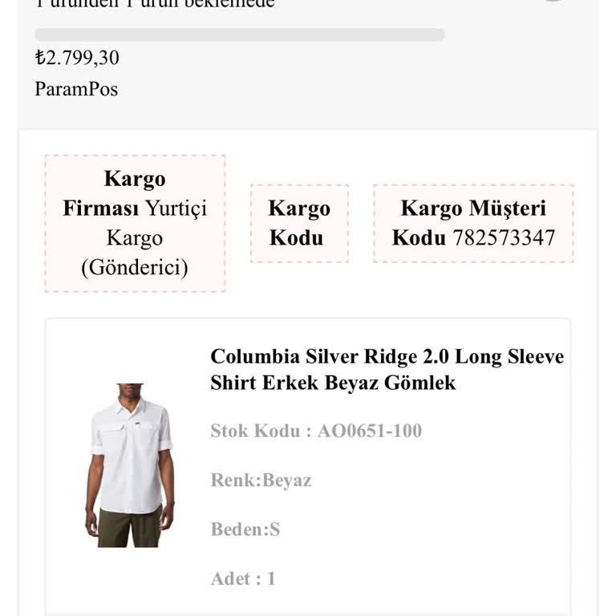Click the green trousers in product photo

(128, 529)
